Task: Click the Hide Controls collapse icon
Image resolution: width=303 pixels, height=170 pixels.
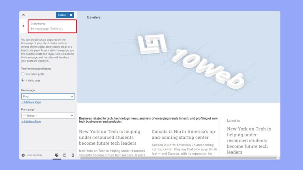Action: (x=23, y=155)
